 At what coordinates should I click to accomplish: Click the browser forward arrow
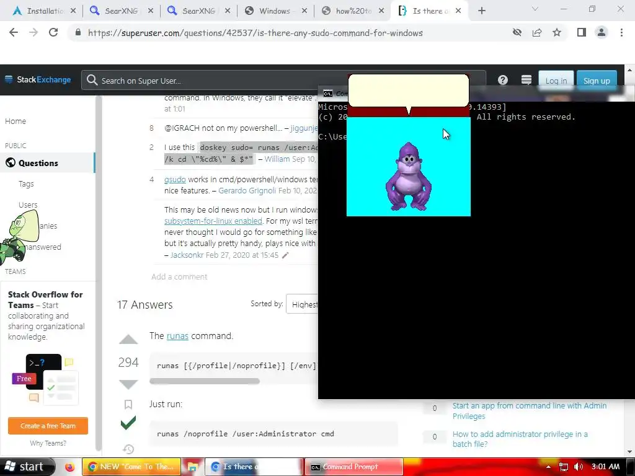(x=33, y=32)
